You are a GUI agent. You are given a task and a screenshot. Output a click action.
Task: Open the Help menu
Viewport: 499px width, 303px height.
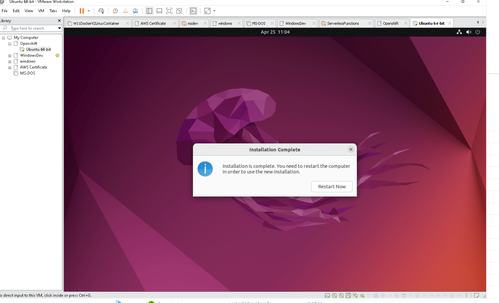tap(66, 11)
